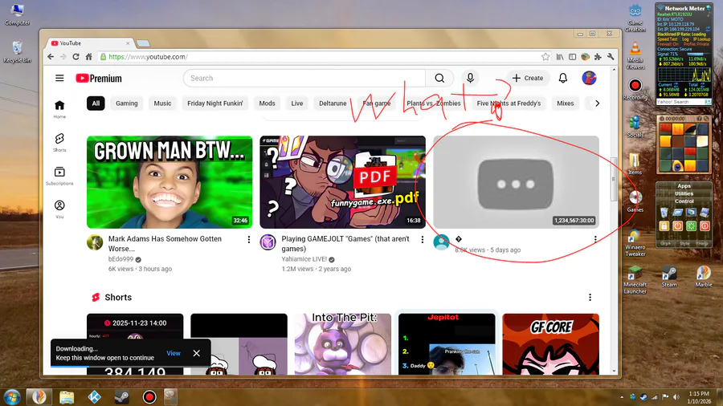Open a new browser tab
The image size is (723, 406).
(x=144, y=43)
